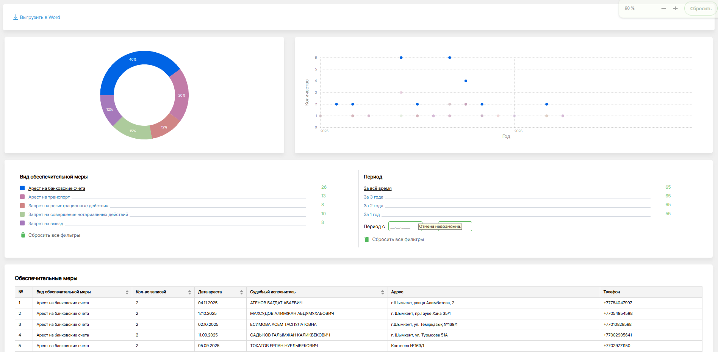Click trash icon under Период filters
Viewport: 718px width, 352px height.
point(366,239)
